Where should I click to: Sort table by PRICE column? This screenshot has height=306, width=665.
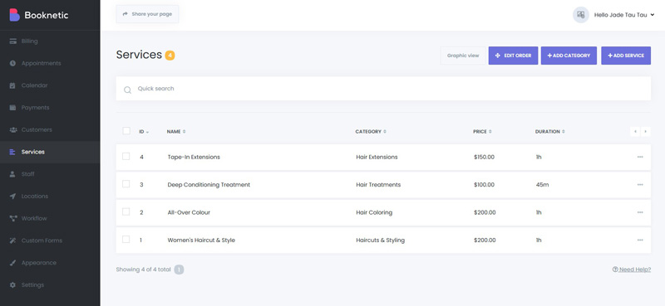click(x=482, y=132)
